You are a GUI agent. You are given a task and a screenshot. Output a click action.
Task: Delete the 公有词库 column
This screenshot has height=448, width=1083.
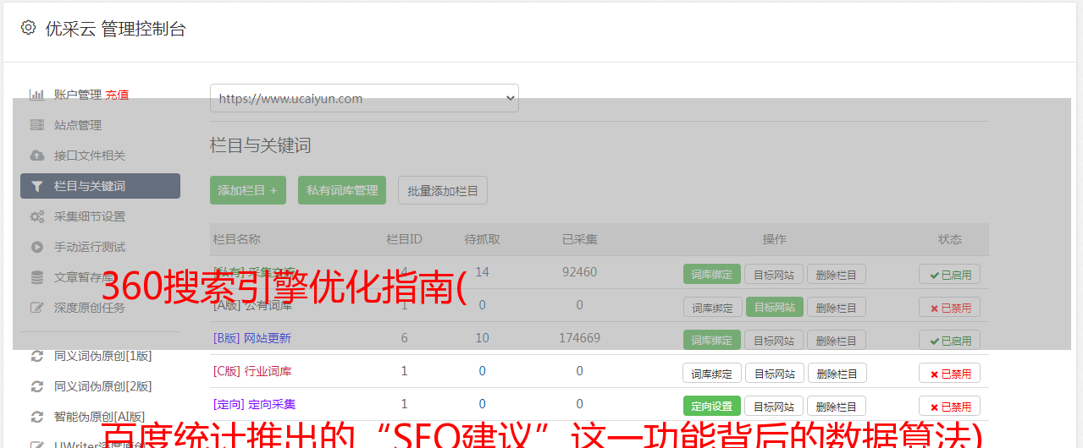(x=837, y=307)
